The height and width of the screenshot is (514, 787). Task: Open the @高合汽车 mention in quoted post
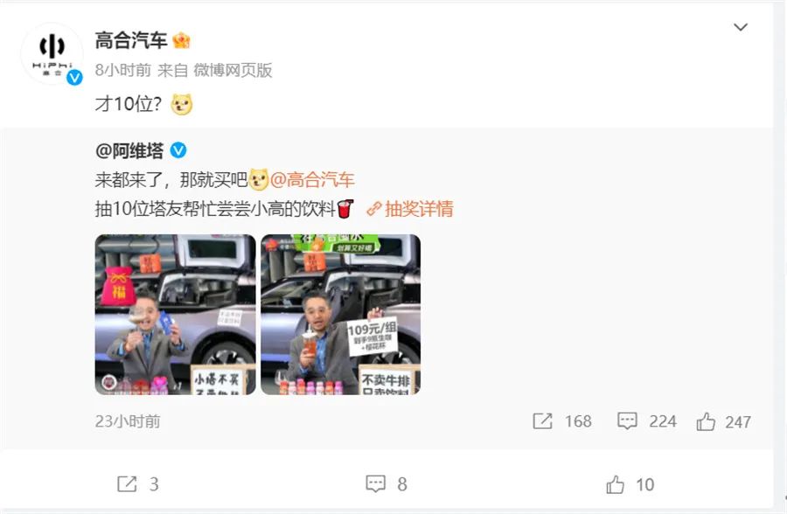[312, 180]
